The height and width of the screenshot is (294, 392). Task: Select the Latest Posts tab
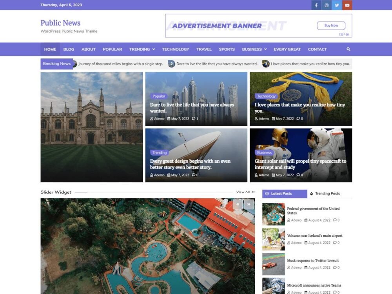[x=285, y=194]
